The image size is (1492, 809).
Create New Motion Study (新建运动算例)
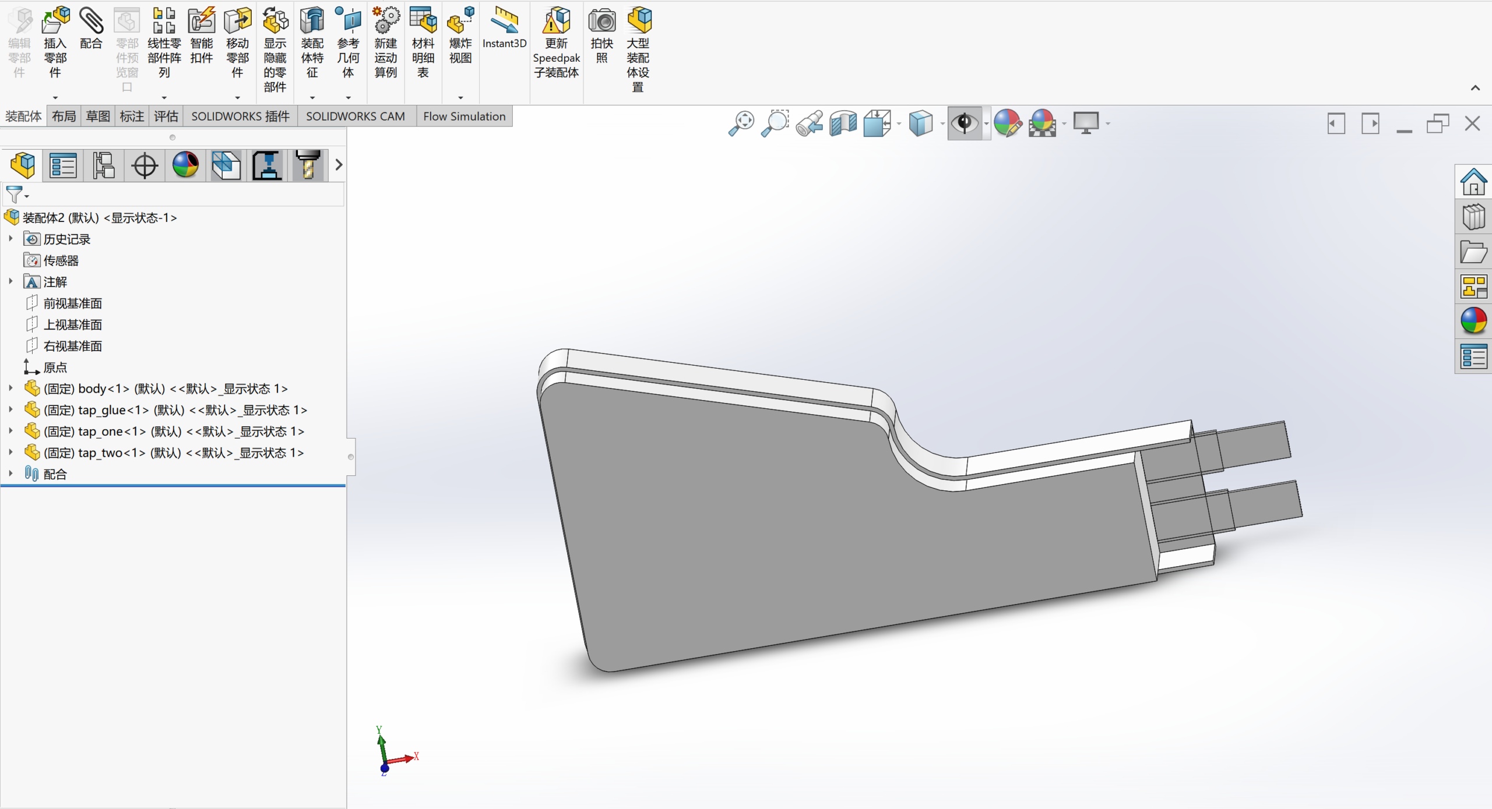click(386, 20)
